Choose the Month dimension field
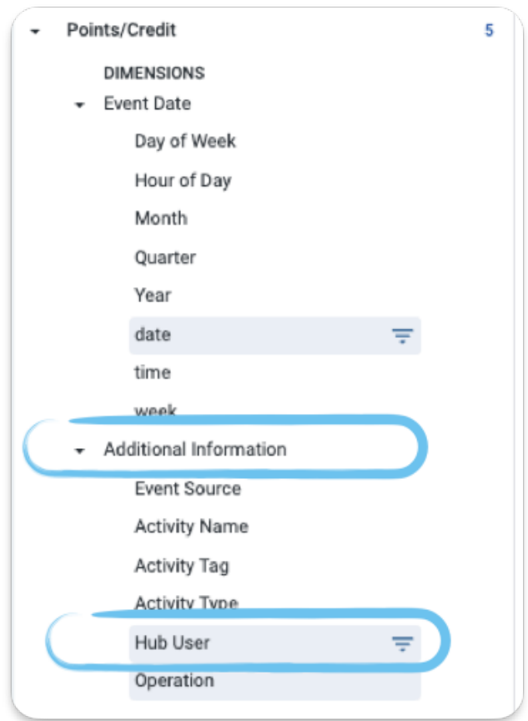Screen dimensions: 528x721 (161, 218)
